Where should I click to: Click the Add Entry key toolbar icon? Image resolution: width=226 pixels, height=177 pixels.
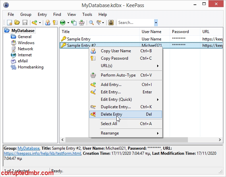[35, 23]
